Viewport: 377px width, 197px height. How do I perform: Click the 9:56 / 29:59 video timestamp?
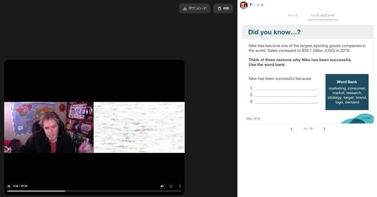(20, 186)
